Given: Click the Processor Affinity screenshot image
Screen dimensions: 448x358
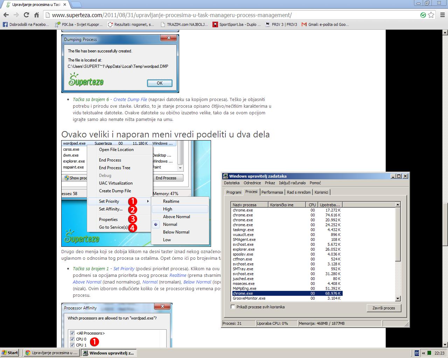Looking at the screenshot, I should [x=117, y=325].
